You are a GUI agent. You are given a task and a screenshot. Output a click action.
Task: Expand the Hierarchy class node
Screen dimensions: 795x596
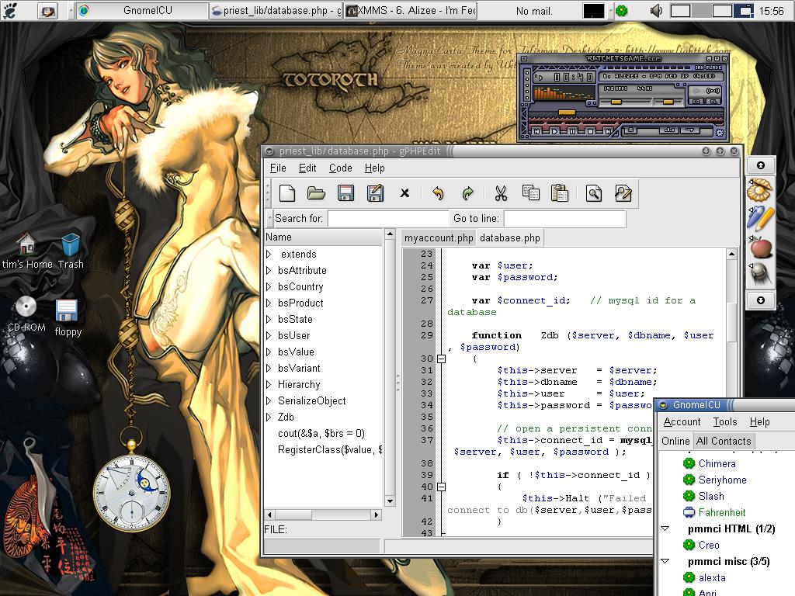pyautogui.click(x=269, y=384)
